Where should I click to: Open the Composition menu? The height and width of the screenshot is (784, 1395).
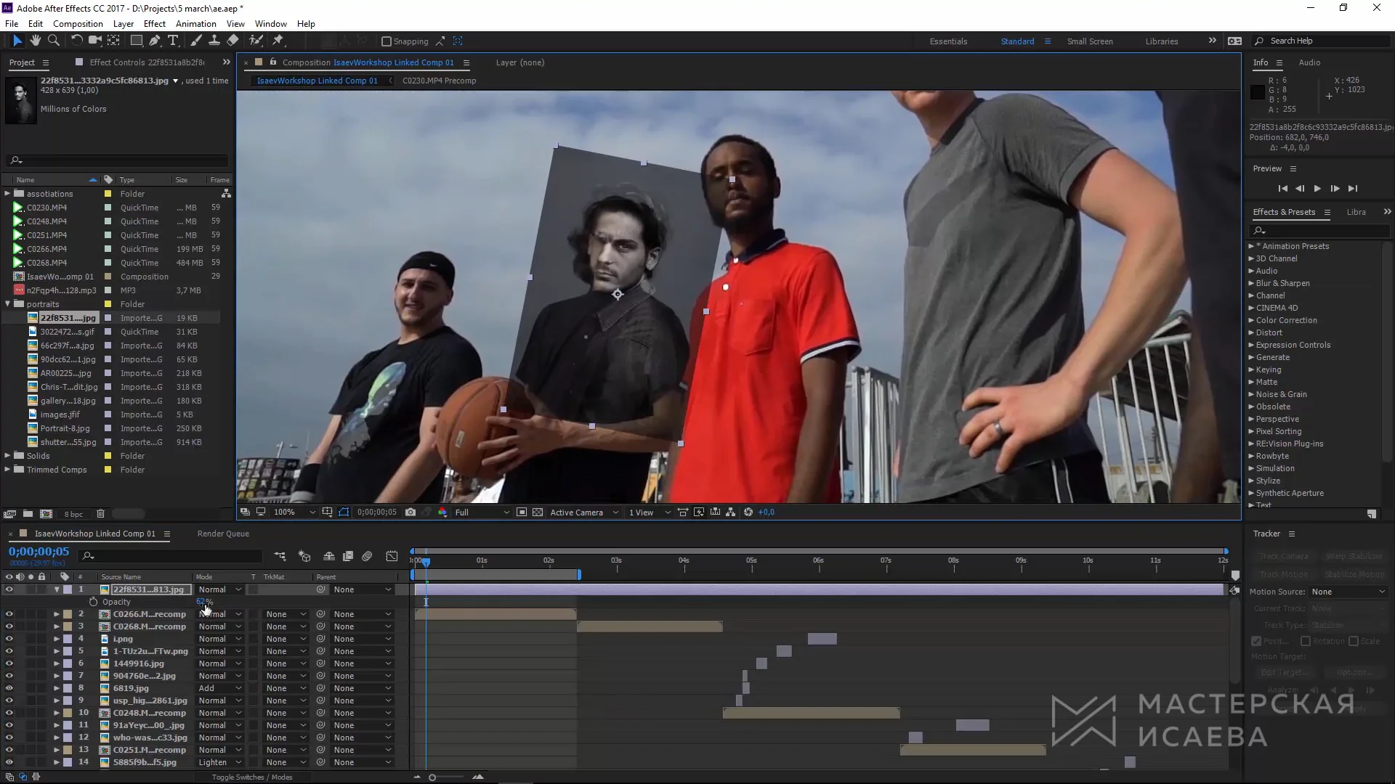pos(78,23)
